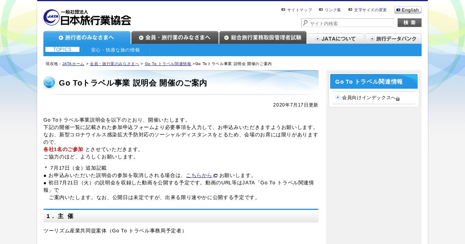
Task: Go to JATAホーム breadcrumb link
Action: click(73, 64)
